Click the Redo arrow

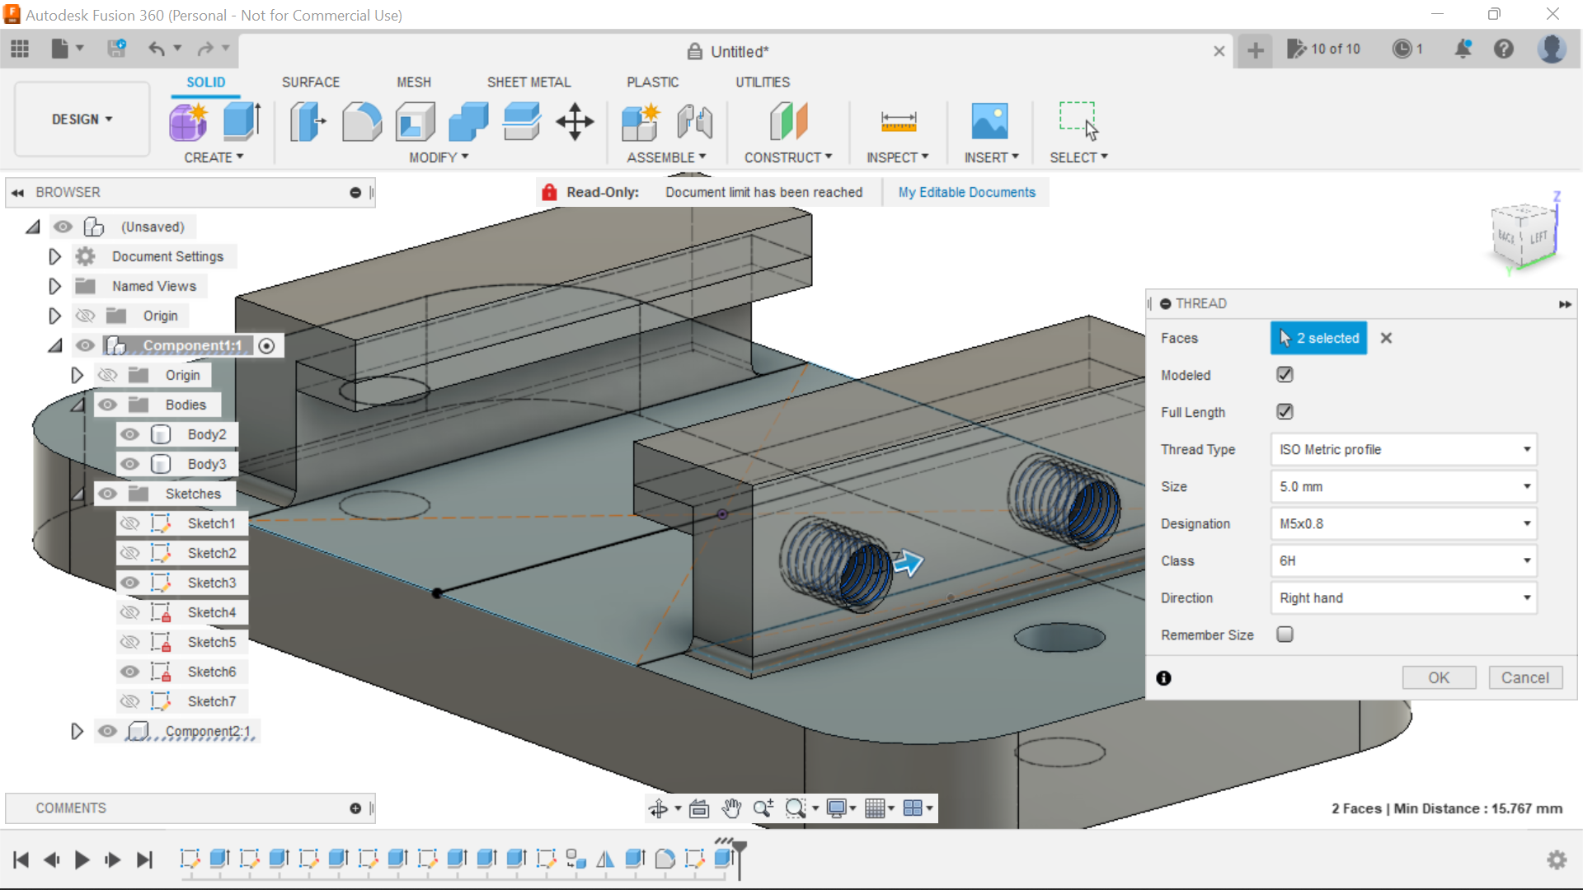point(204,49)
